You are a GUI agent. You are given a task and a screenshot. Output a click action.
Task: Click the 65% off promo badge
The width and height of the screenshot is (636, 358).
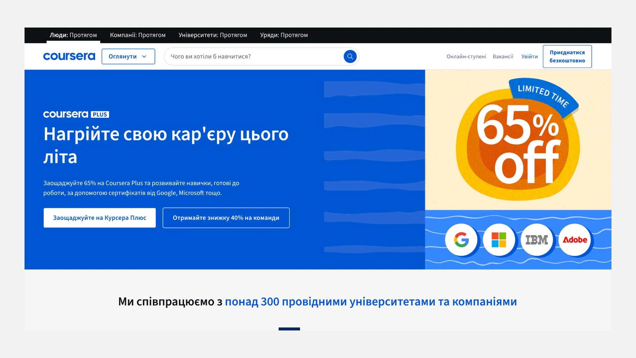click(x=518, y=140)
